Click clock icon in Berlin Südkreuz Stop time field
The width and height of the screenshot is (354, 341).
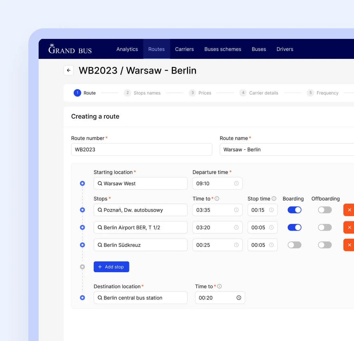click(271, 245)
